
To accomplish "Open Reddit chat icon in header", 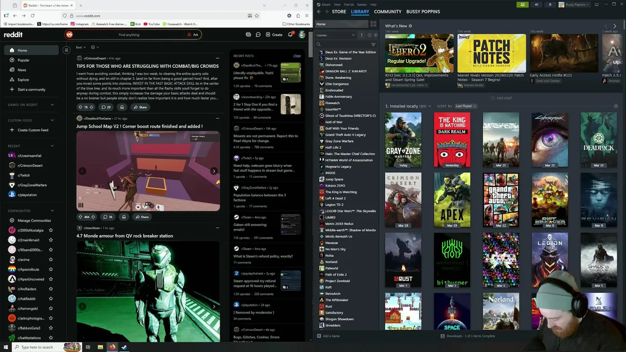I will tap(258, 35).
